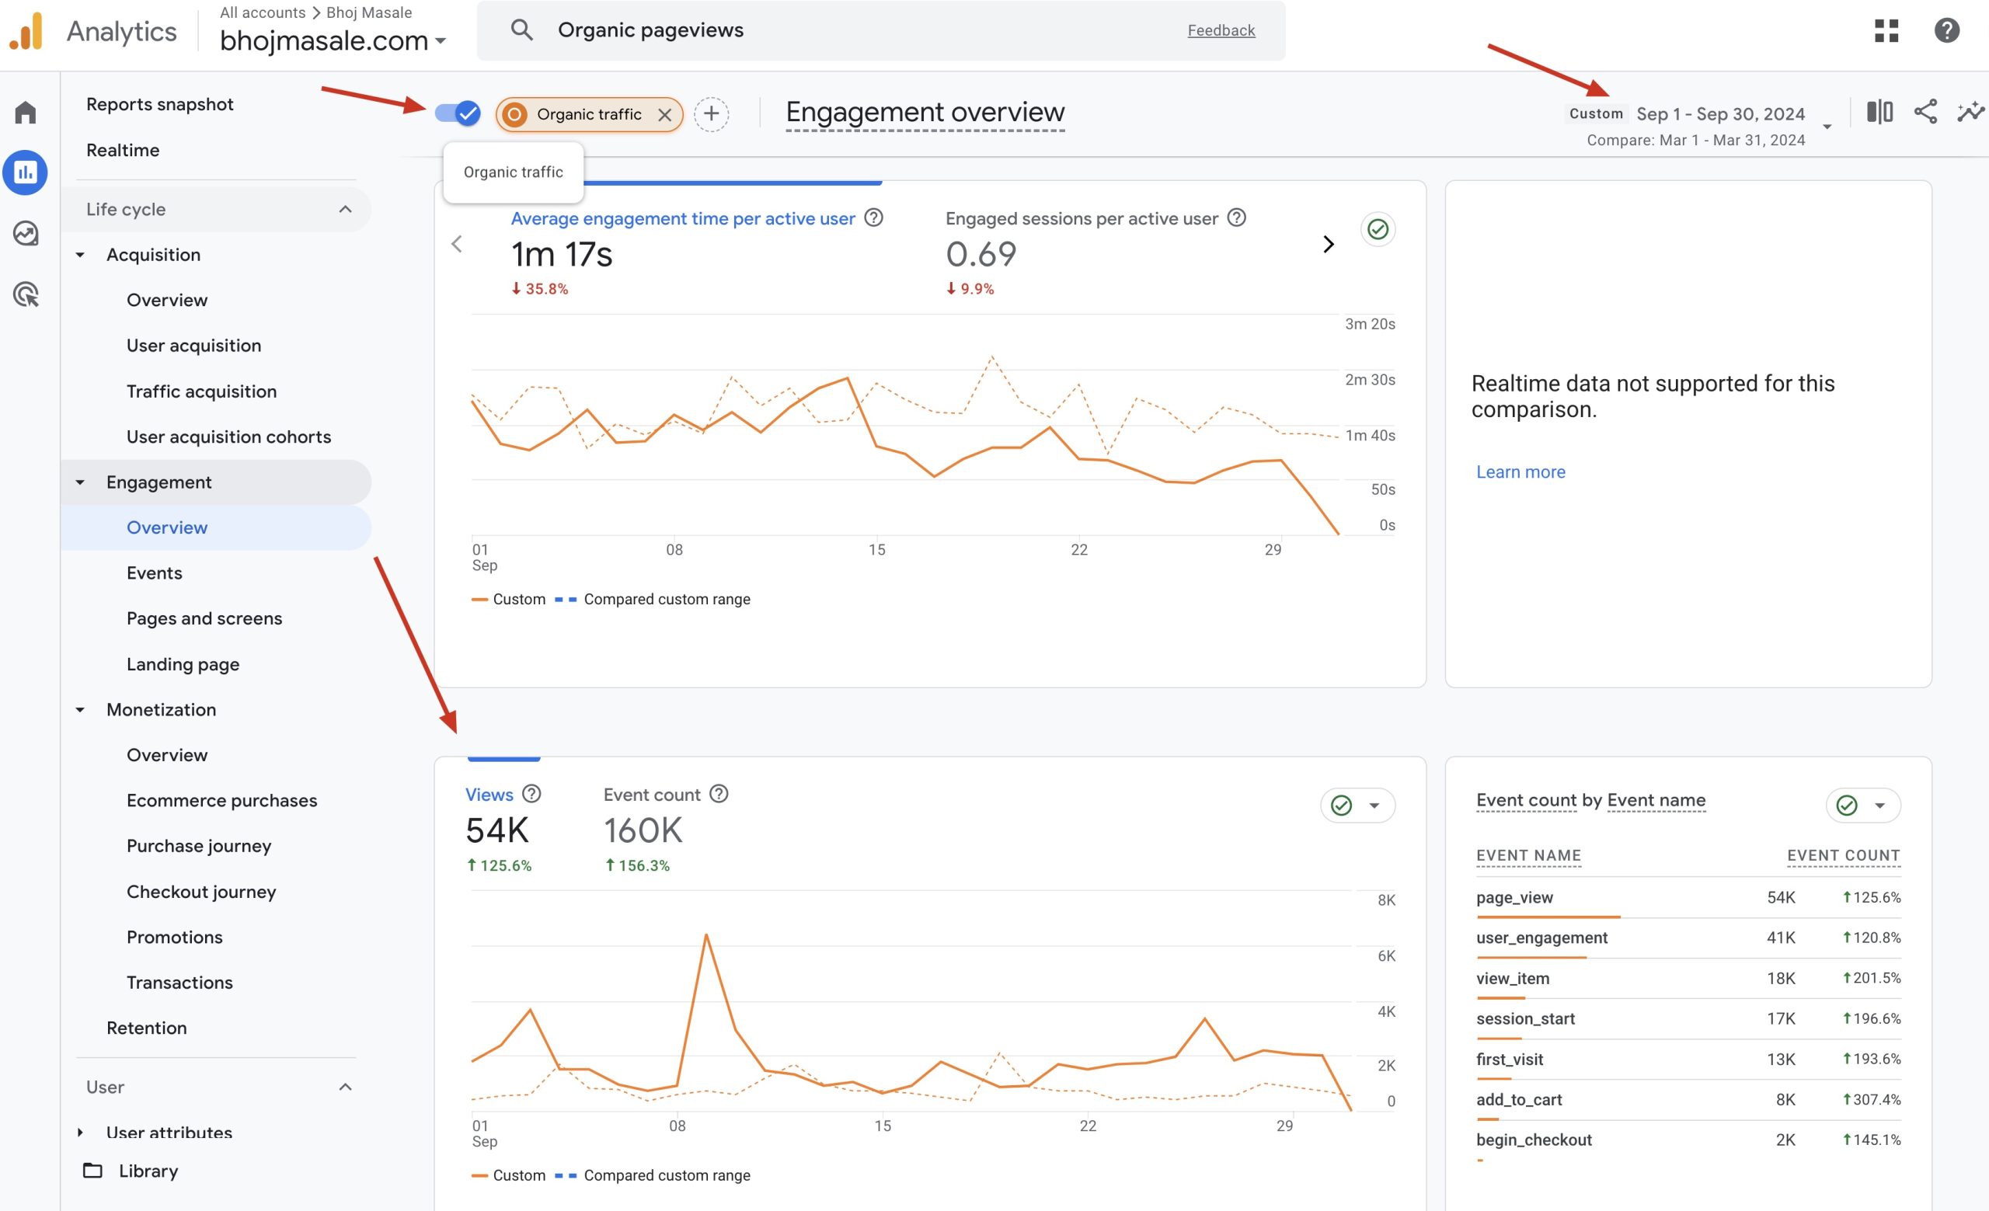This screenshot has width=1989, height=1211.
Task: Open the Explore icon in left rail
Action: pyautogui.click(x=25, y=233)
